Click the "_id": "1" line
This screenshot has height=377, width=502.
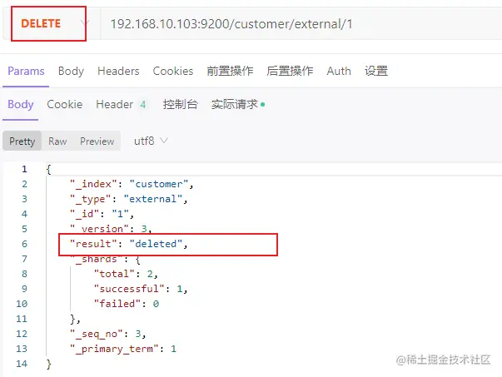pos(102,214)
